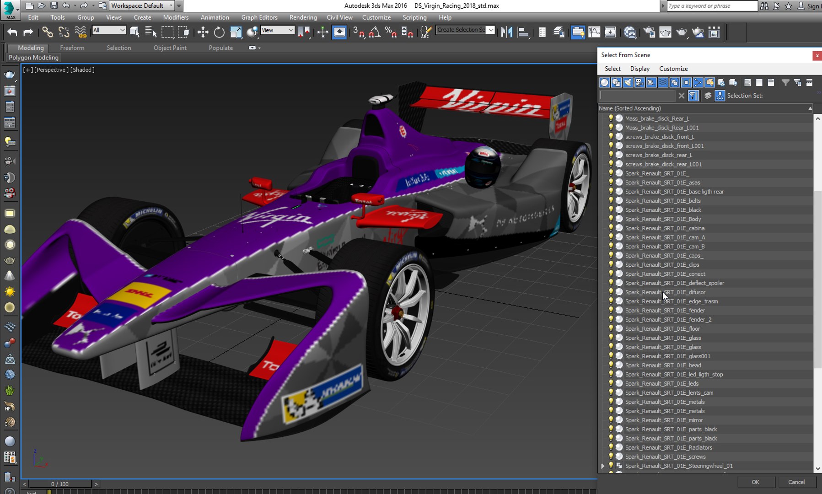Click the OK button

(755, 482)
